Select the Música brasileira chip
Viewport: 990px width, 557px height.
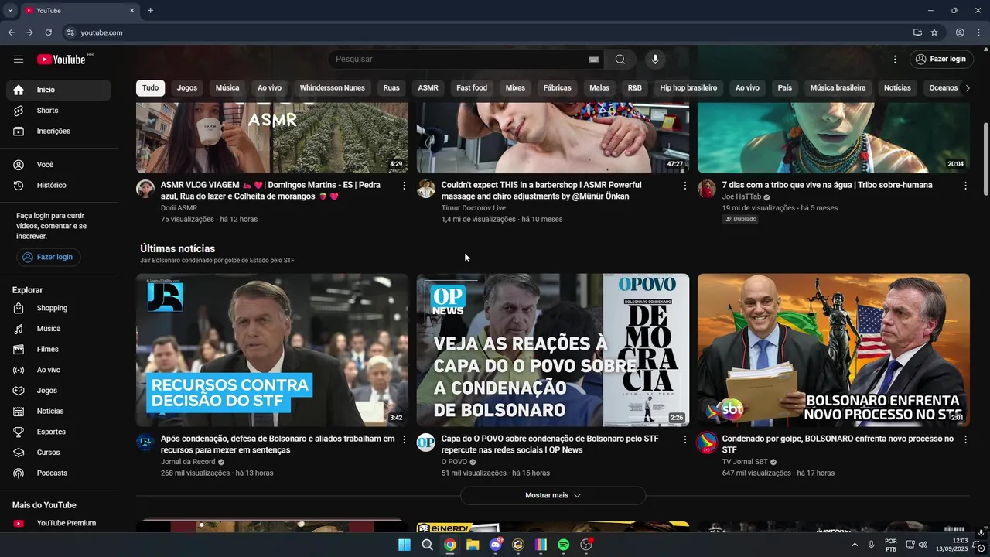[838, 88]
